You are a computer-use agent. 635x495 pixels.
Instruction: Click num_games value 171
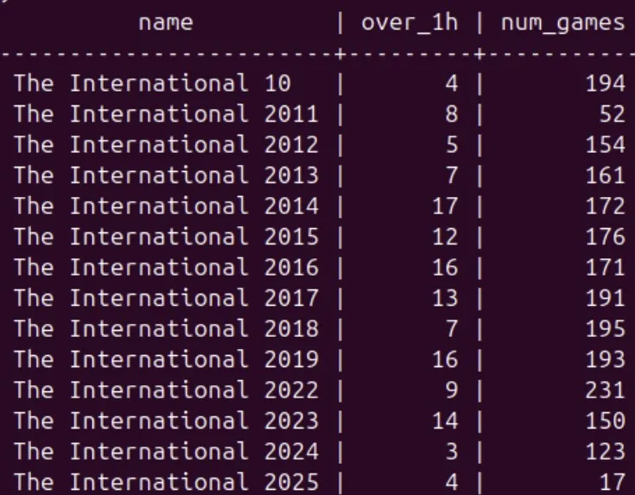click(606, 268)
